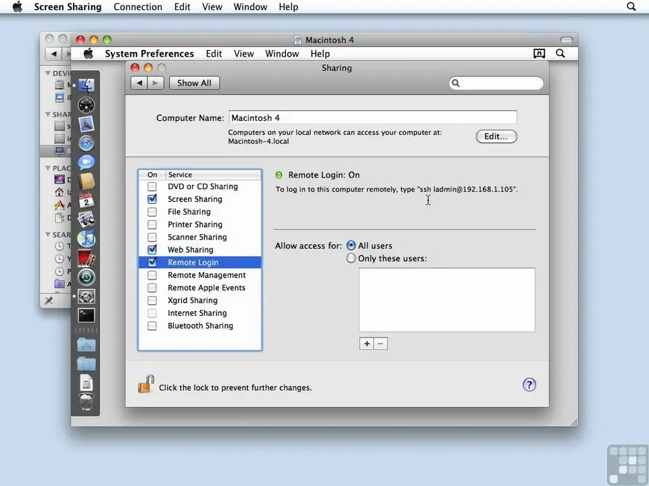Viewport: 649px width, 486px height.
Task: Launch iTunes from the Dock
Action: [87, 239]
